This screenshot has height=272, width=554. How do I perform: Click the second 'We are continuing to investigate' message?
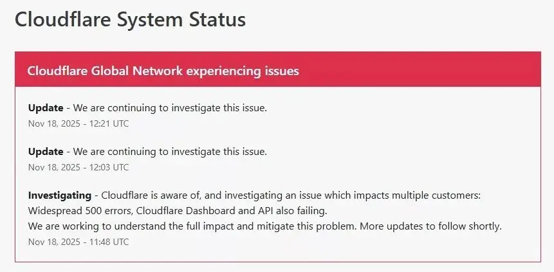(x=170, y=152)
